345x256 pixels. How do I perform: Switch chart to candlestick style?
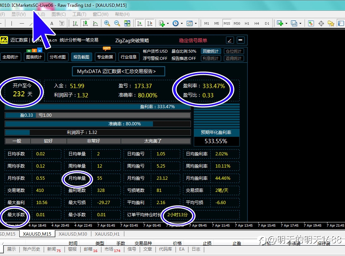pos(85,23)
